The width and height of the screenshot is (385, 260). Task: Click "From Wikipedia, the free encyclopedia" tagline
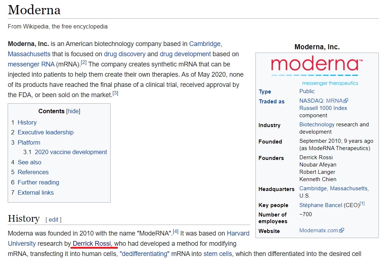pyautogui.click(x=58, y=27)
